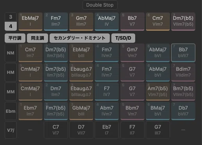Play the Abm7 IVm7 chord pad
The image size is (202, 145).
[x=107, y=111]
